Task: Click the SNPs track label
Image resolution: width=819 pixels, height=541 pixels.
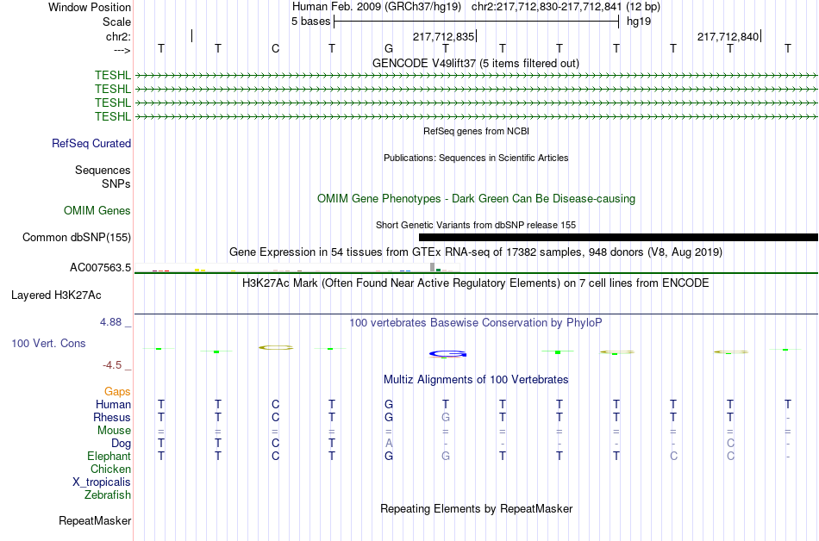Action: click(x=116, y=183)
